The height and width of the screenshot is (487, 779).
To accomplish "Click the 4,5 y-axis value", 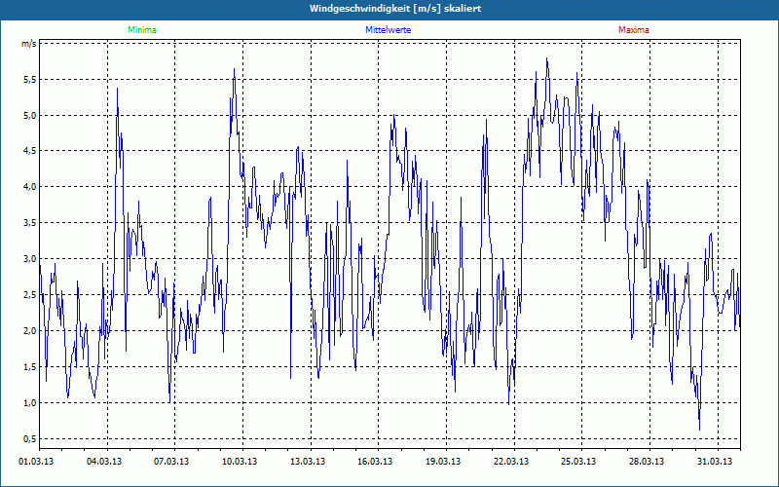I will [30, 151].
